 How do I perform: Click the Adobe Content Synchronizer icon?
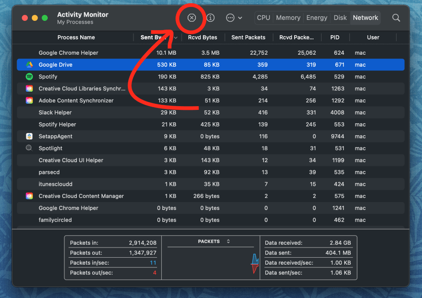[29, 101]
